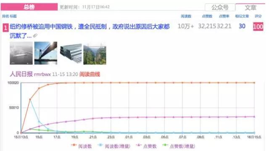Toggle 点赞数 purple legend series

pyautogui.click(x=146, y=146)
